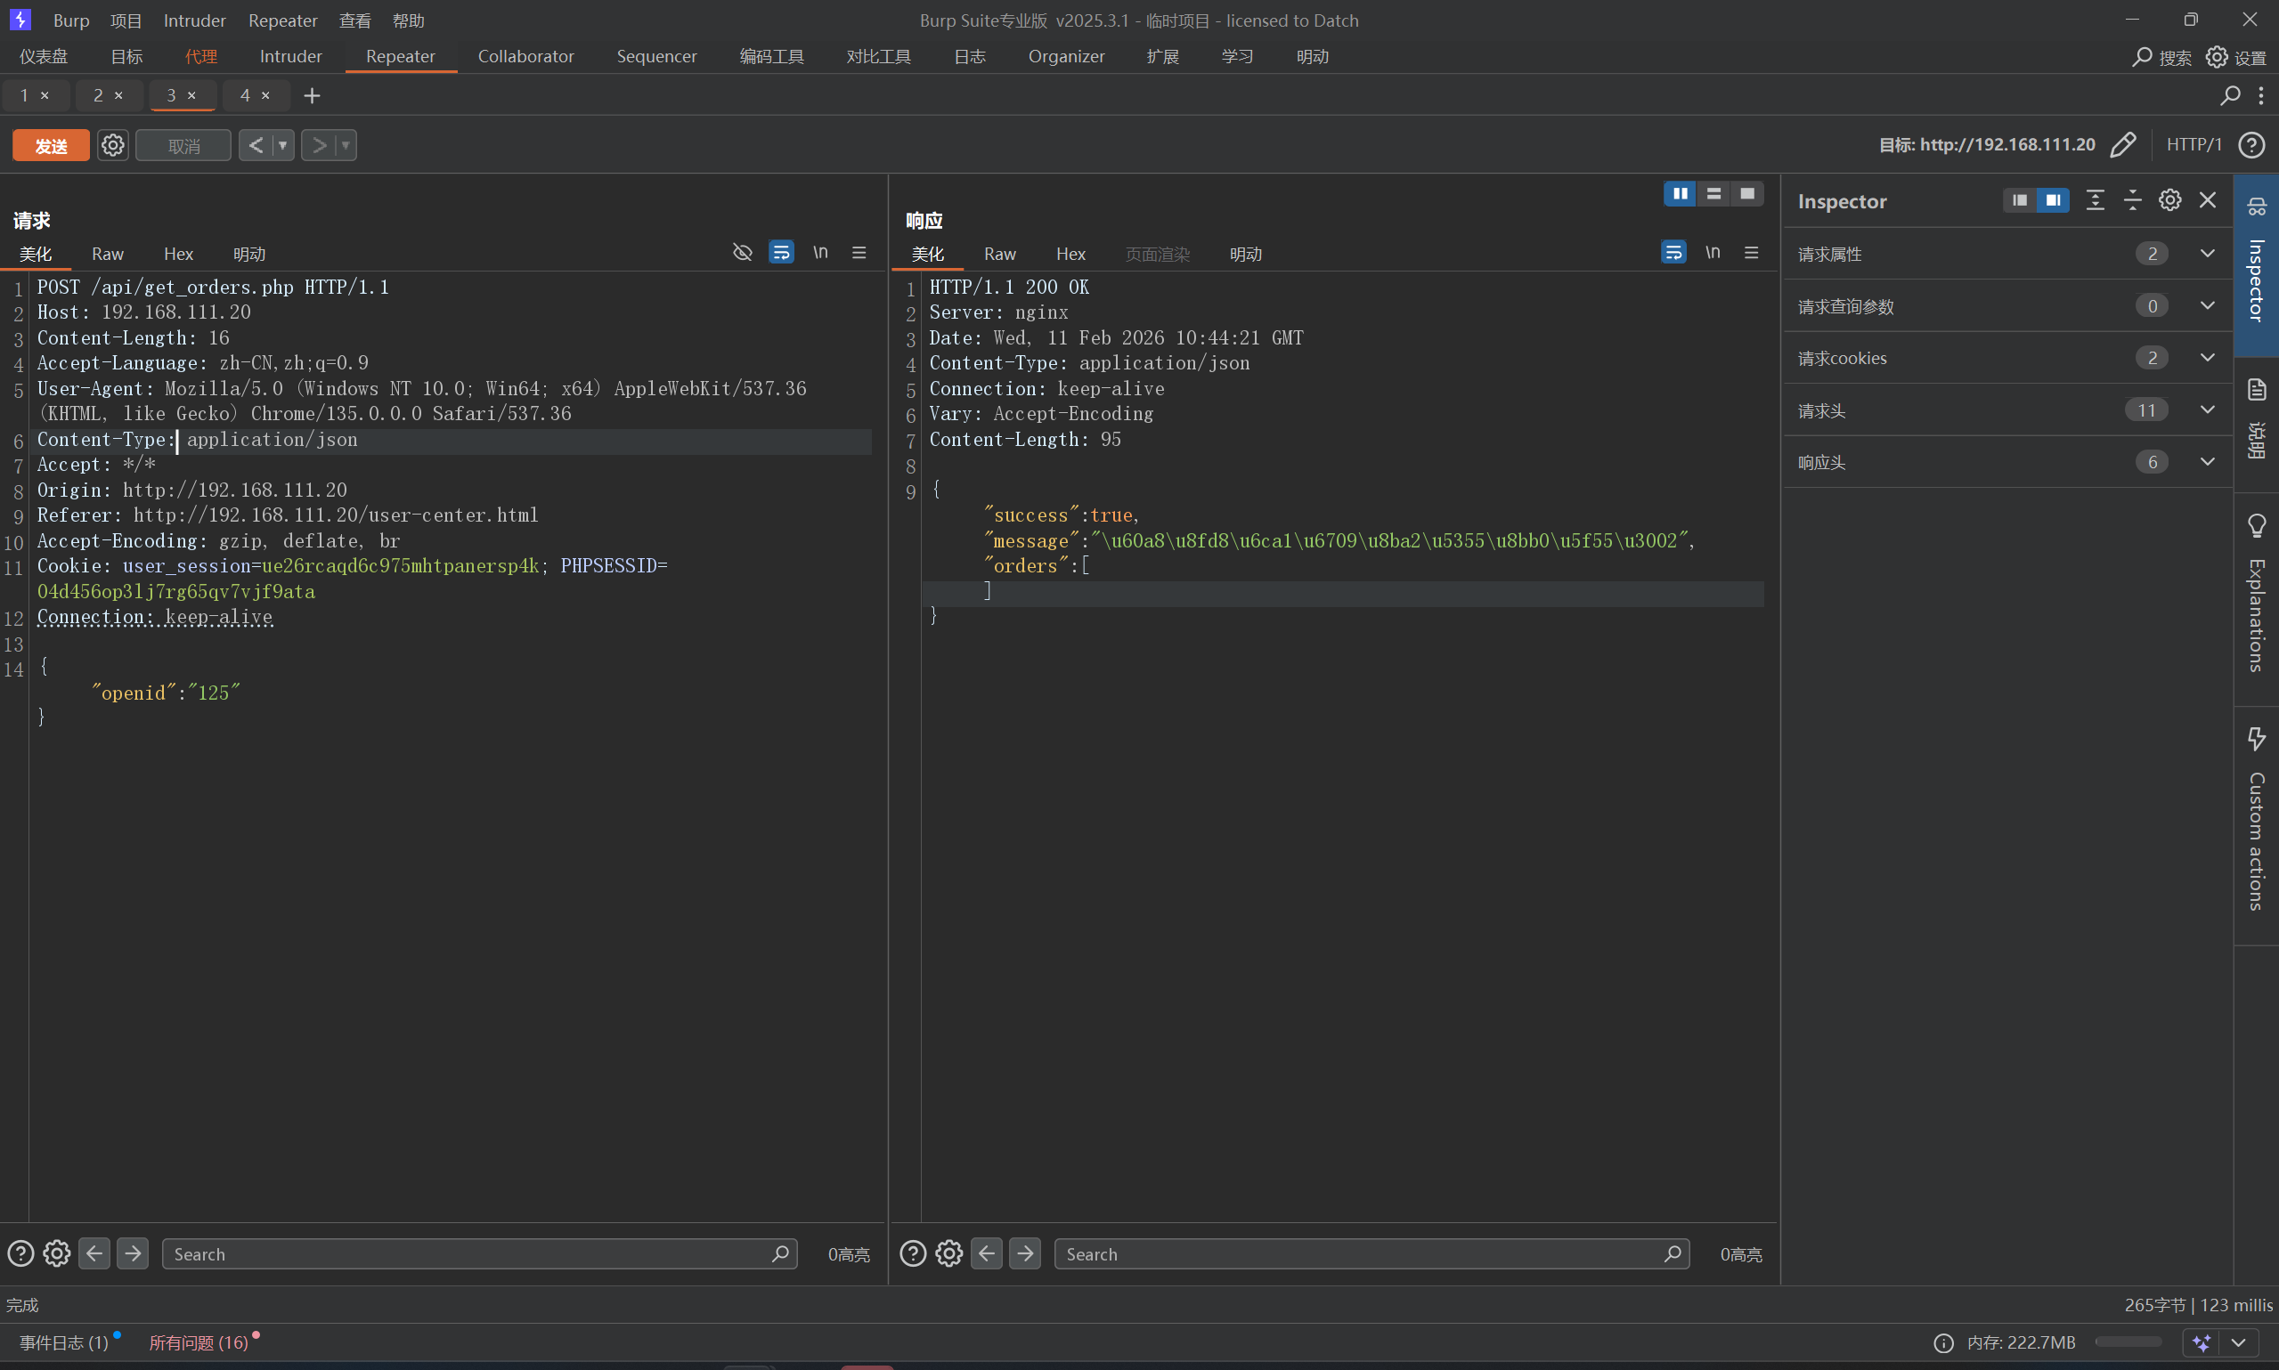
Task: Expand the 请求cookies section in Inspector
Action: 2207,358
